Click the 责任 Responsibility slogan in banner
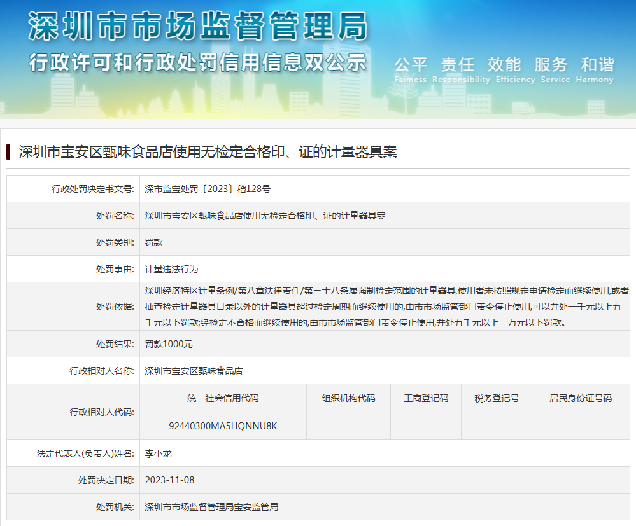This screenshot has height=526, width=636. pyautogui.click(x=461, y=70)
